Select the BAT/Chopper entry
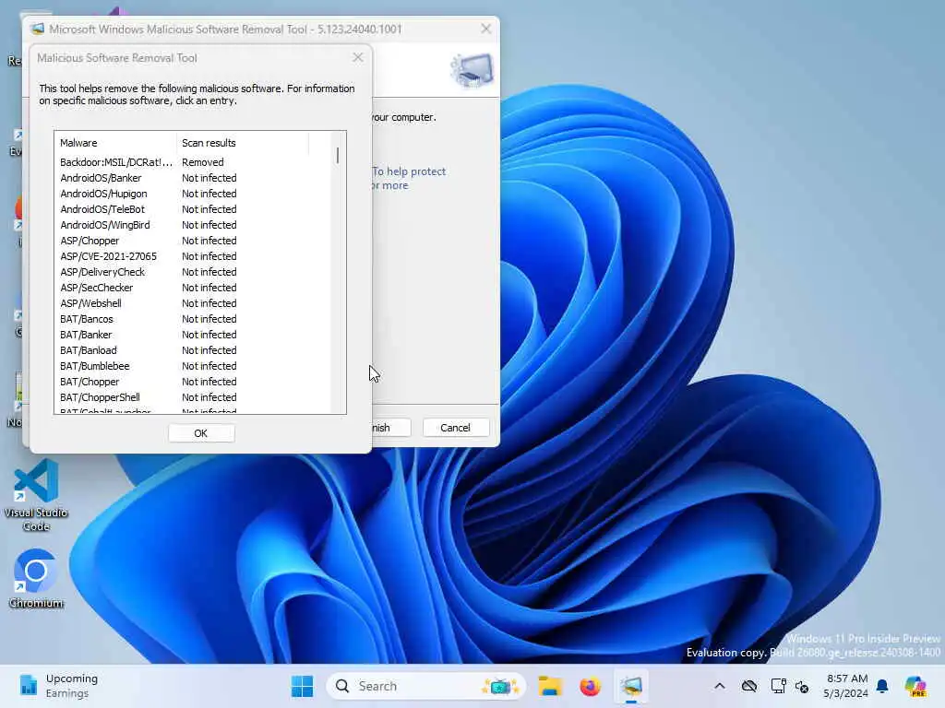This screenshot has height=708, width=945. click(90, 381)
